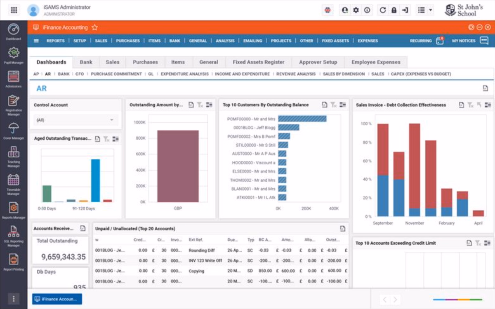Click the refresh icon in top bar
Image resolution: width=495 pixels, height=309 pixels.
(x=383, y=10)
